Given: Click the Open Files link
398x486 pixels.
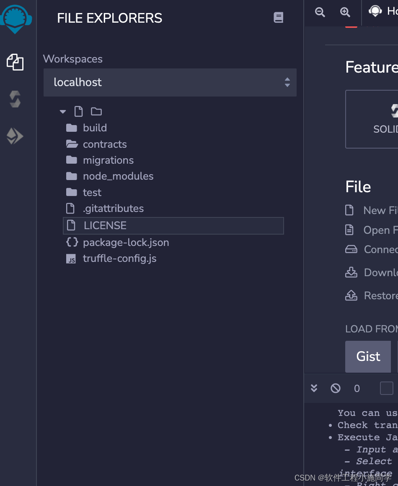Looking at the screenshot, I should [x=371, y=230].
